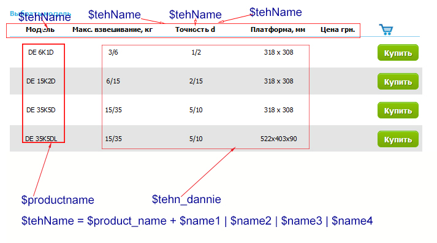Click the 522x403x90 platform cell
The image size is (437, 243).
(279, 139)
